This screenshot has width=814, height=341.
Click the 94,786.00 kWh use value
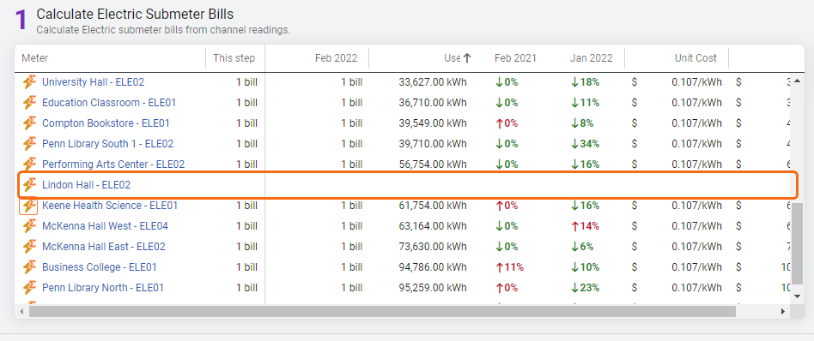point(433,267)
